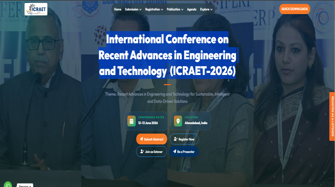
Task: Click paper plane icon on Be a Presenter
Action: [x=175, y=152]
